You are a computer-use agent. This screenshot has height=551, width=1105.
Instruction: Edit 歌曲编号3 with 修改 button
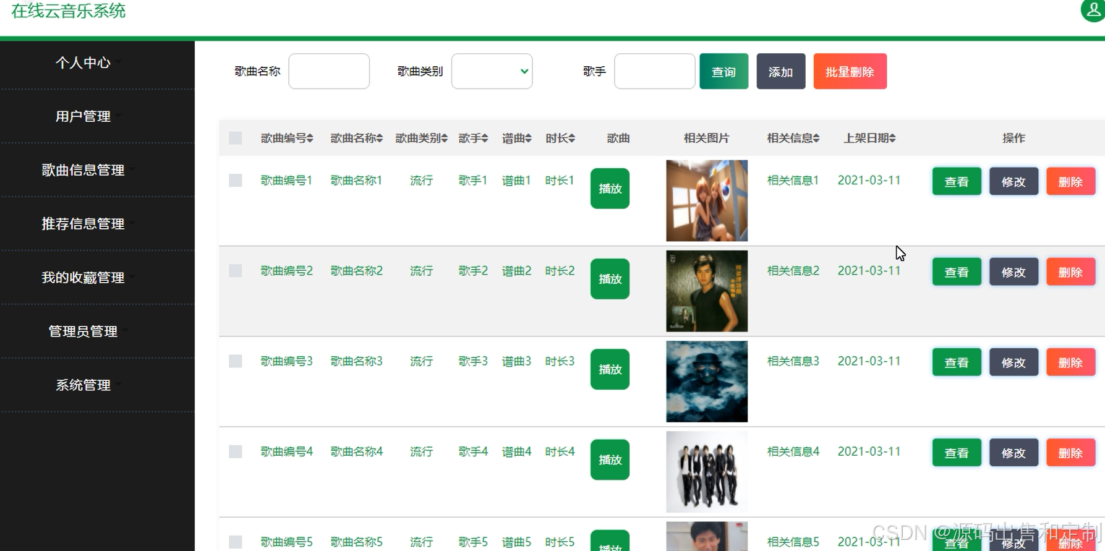click(x=1014, y=362)
